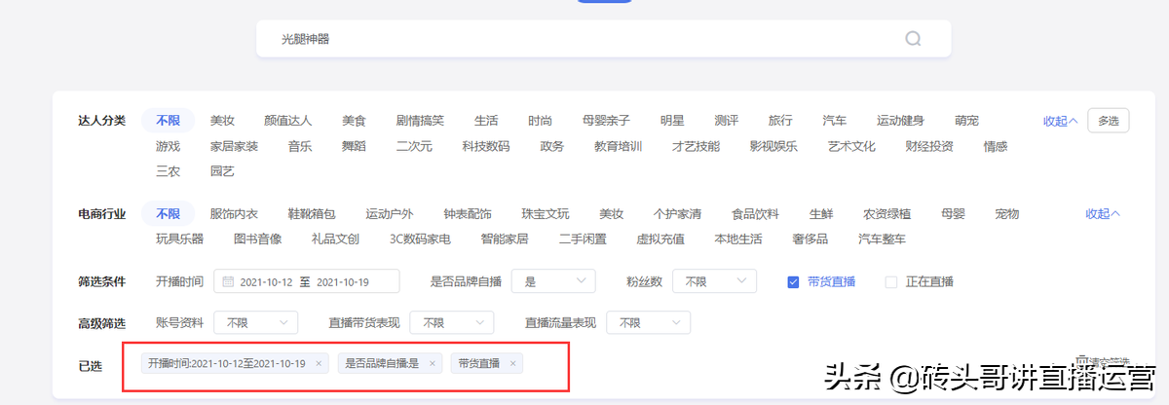Screen dimensions: 1169x405
Task: Click the 多选 button
Action: coord(1109,121)
